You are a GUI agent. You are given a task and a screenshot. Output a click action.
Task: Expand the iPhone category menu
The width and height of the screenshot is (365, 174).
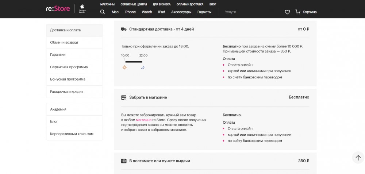tap(130, 12)
